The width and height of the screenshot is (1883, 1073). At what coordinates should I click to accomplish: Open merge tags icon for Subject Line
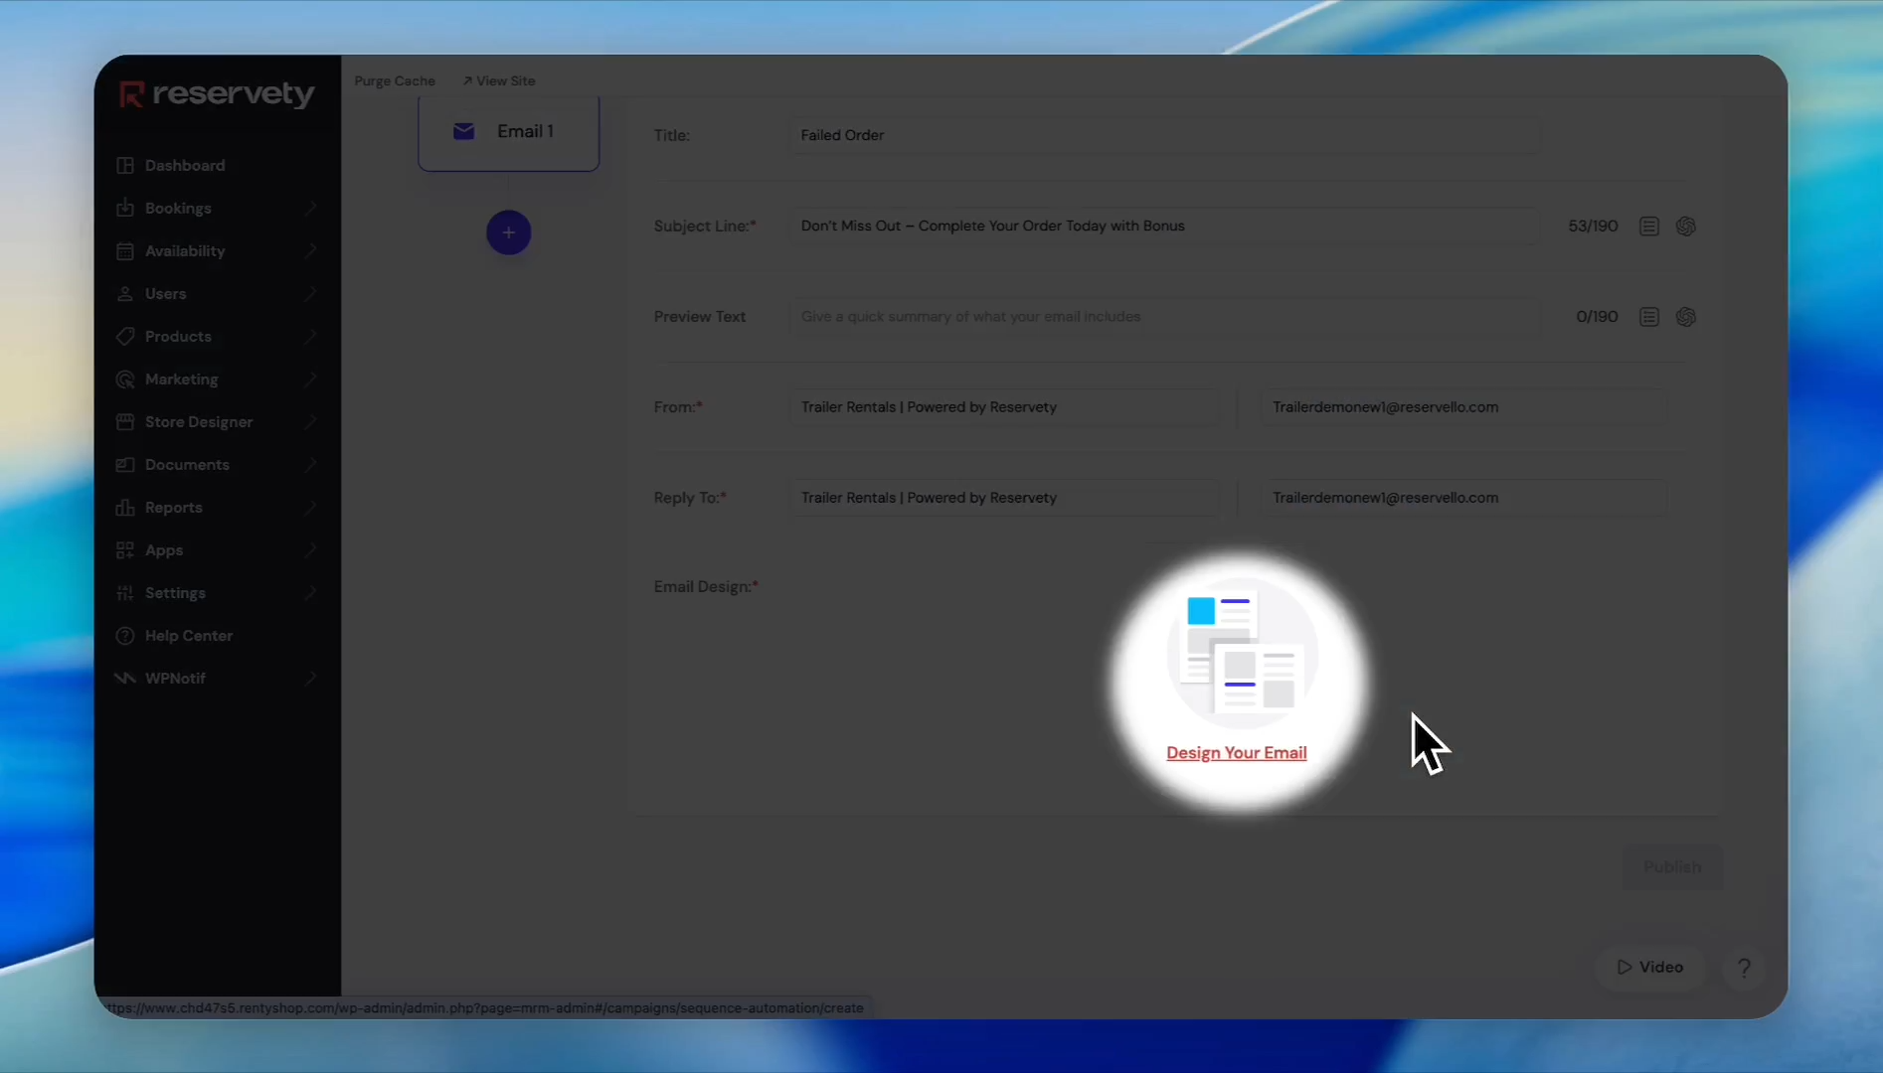coord(1649,227)
